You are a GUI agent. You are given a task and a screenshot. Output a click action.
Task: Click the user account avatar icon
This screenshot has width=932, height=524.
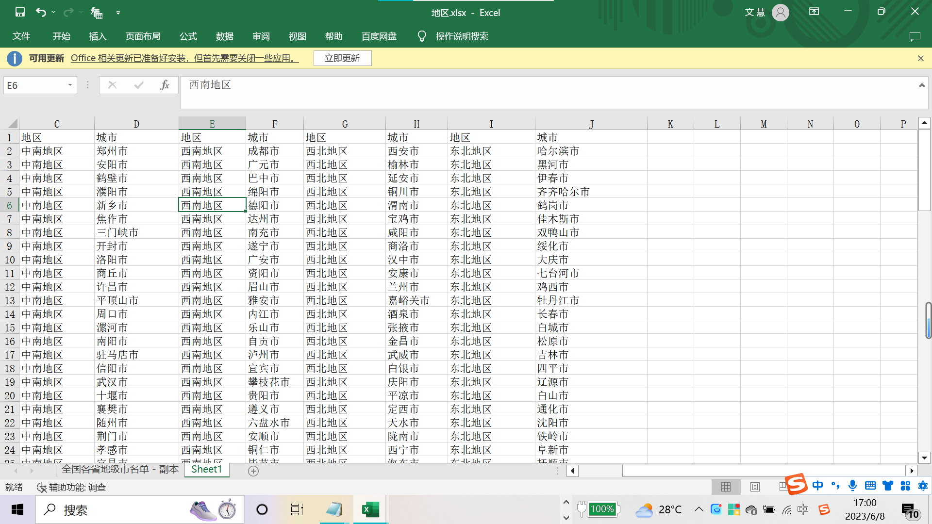pyautogui.click(x=780, y=13)
